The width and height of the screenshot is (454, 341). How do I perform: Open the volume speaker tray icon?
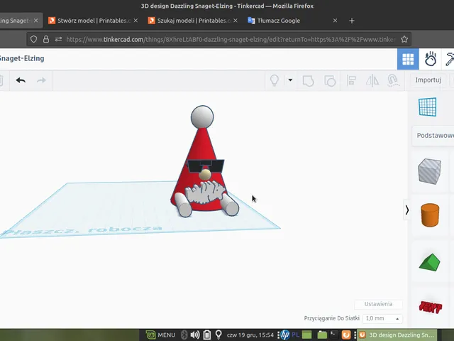pos(195,335)
